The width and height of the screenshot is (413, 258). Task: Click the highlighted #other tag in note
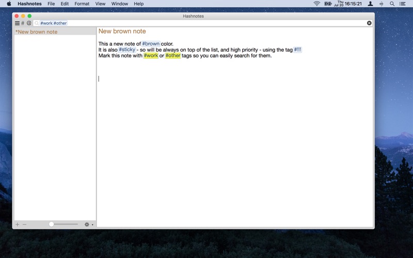[x=173, y=56]
